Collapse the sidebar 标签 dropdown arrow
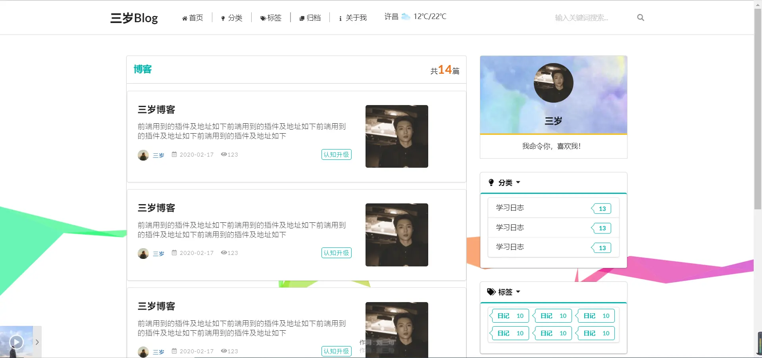 (518, 292)
